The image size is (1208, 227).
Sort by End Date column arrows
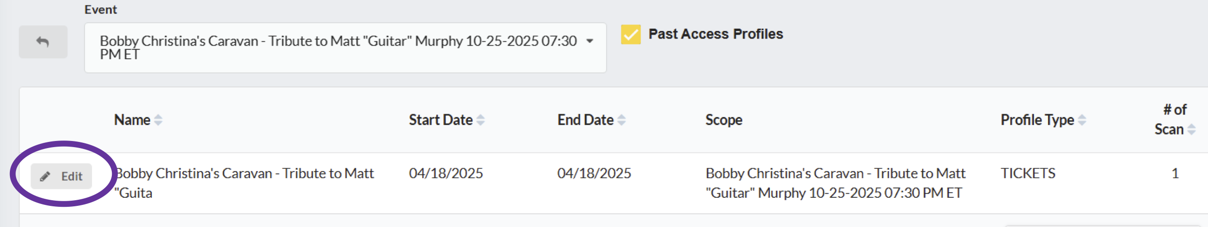point(622,120)
